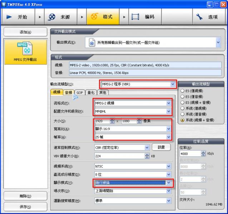Click the 编码 filmstrip icon
Viewport: 228px width, 214px height.
(135, 17)
